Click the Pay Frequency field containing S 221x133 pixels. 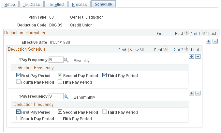pos(56,96)
